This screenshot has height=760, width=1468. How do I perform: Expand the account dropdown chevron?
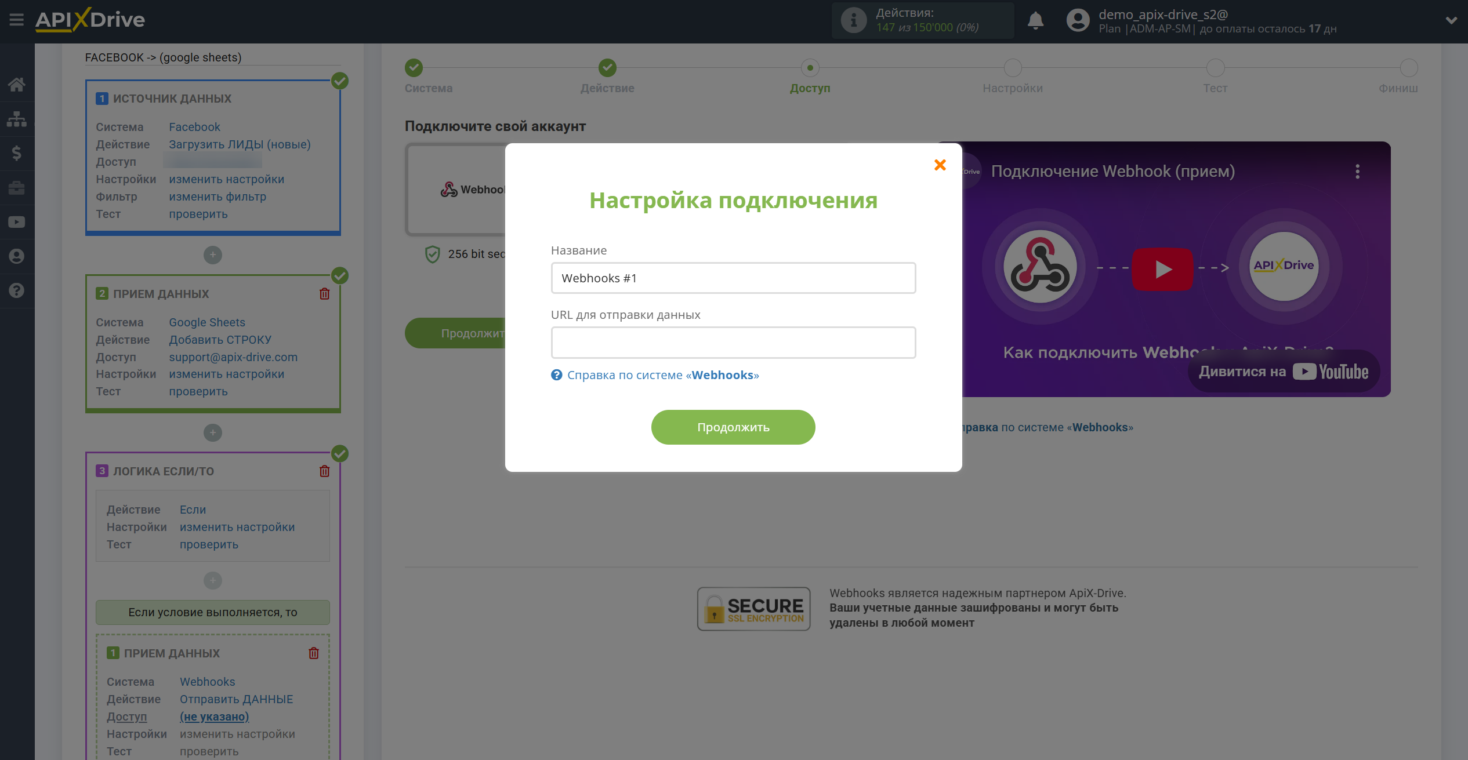(1451, 20)
